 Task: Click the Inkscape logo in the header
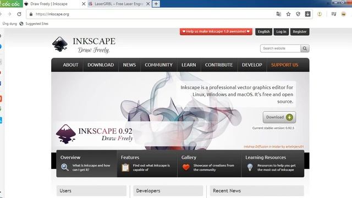[x=84, y=45]
